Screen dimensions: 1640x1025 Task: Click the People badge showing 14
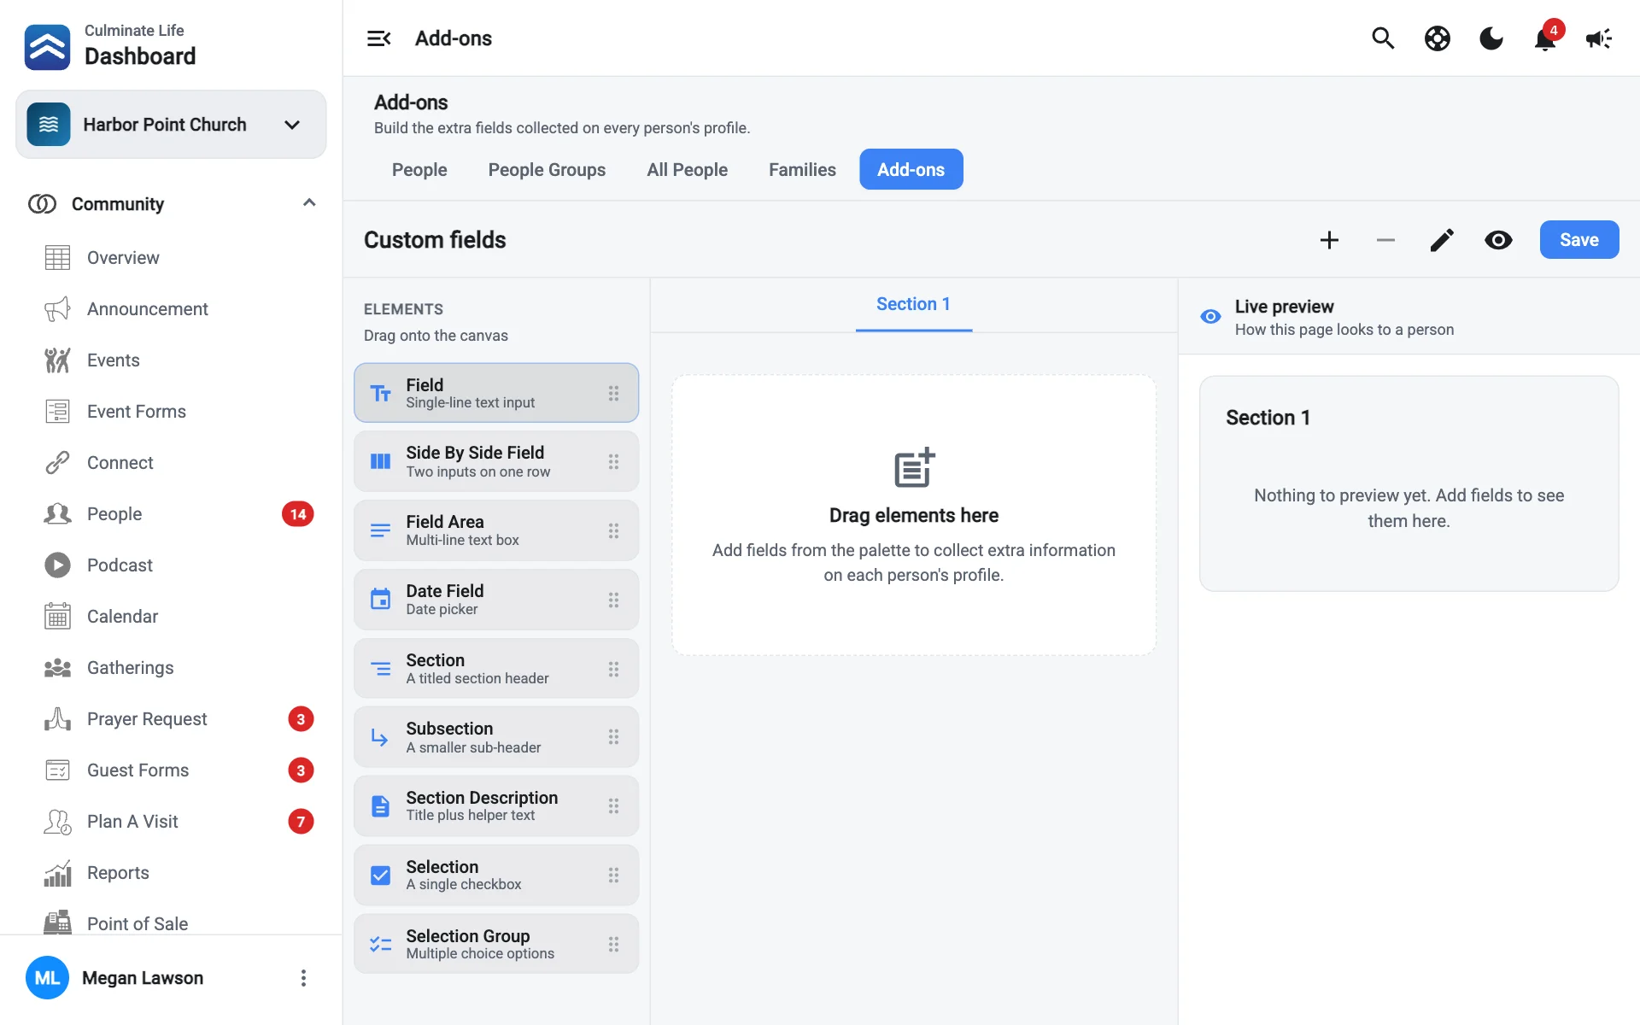297,514
